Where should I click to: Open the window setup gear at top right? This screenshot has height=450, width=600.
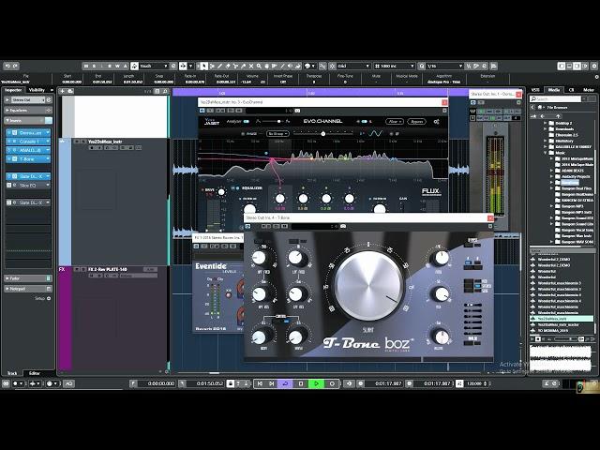click(594, 66)
